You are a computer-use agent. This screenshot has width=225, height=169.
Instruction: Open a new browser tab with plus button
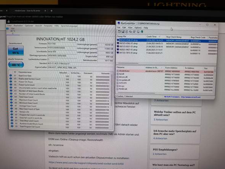coord(51,11)
